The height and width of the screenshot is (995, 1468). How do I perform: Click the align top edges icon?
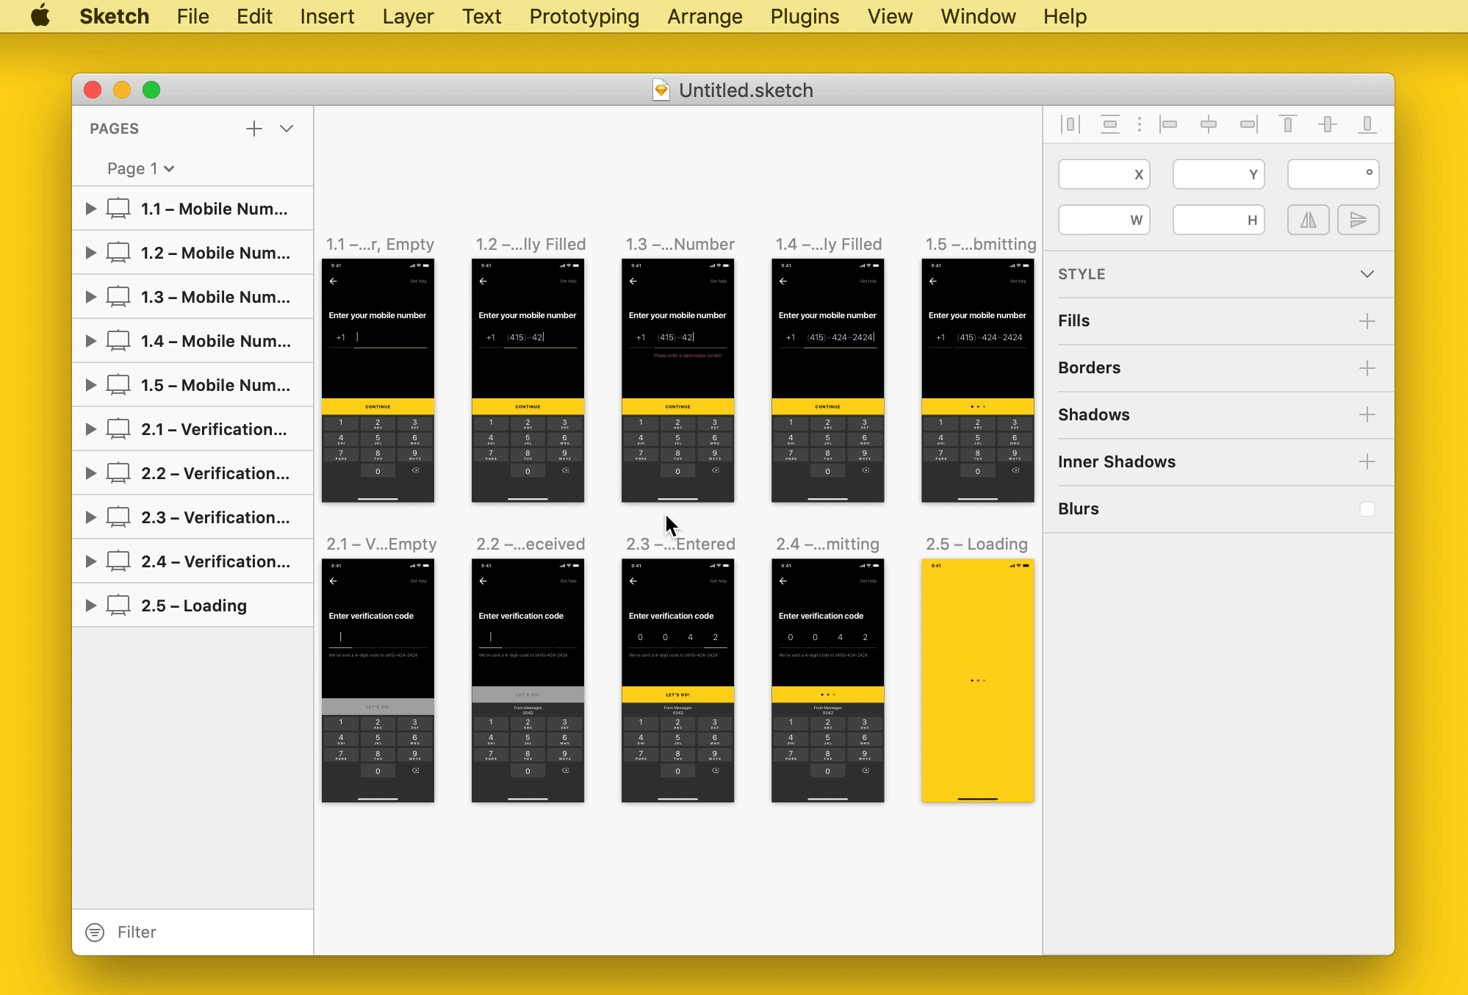[1287, 124]
